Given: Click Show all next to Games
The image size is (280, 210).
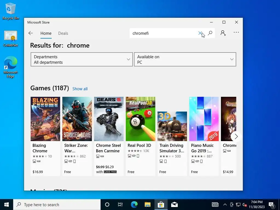Looking at the screenshot, I should coord(80,89).
